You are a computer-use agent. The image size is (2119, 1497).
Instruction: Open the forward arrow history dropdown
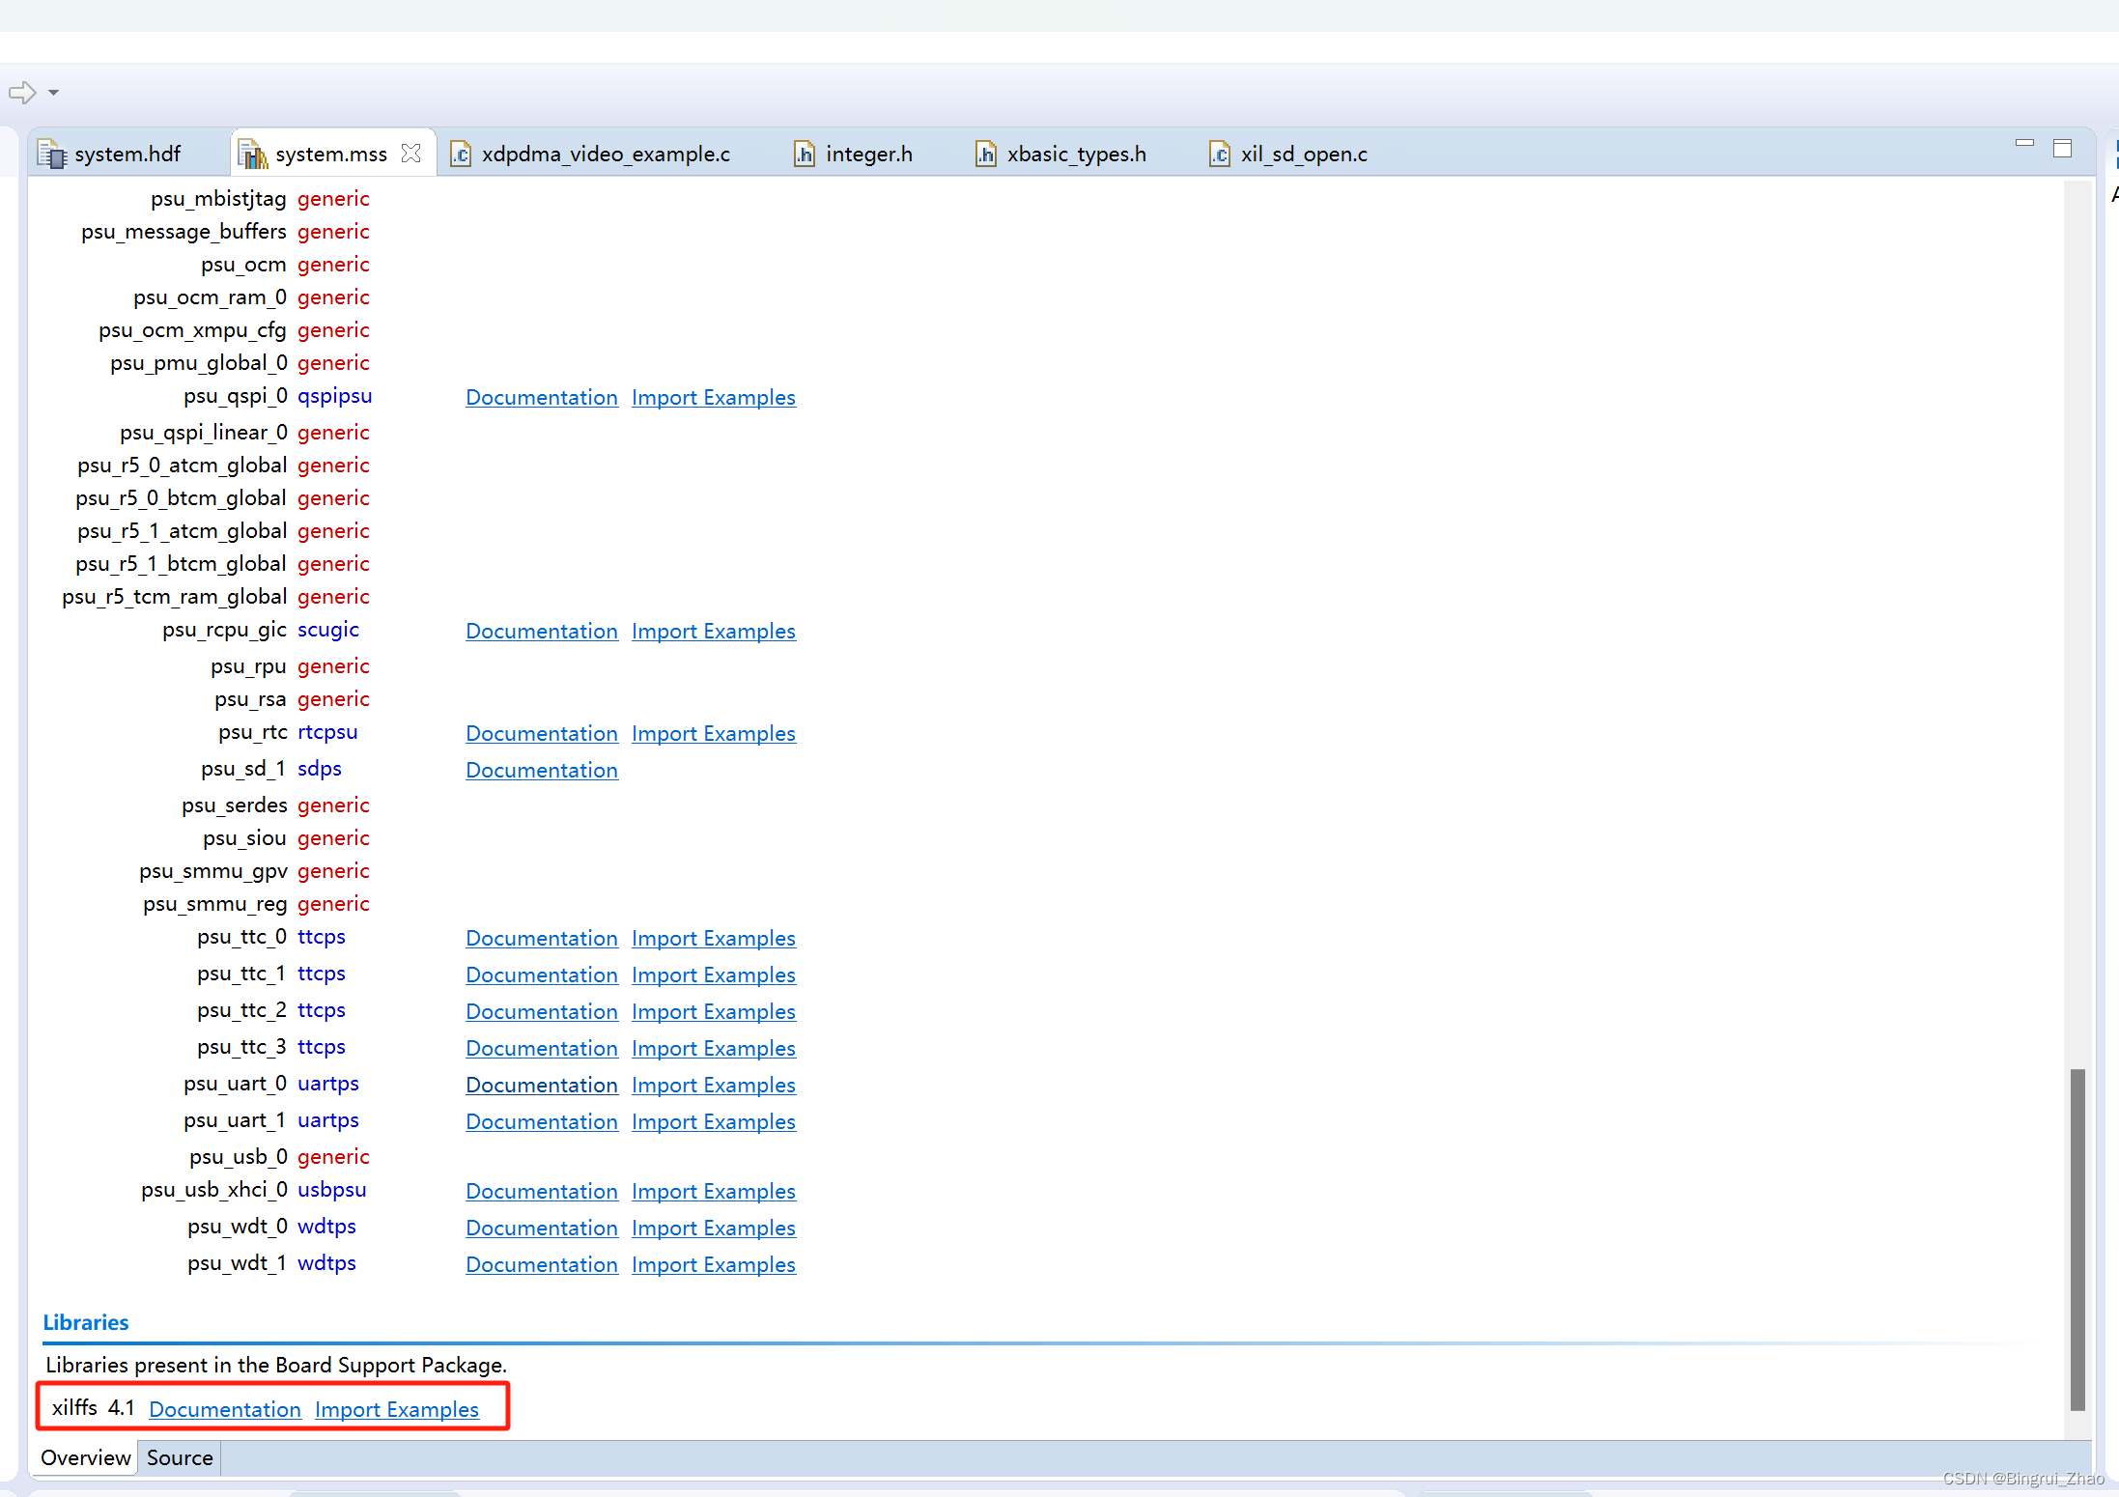tap(54, 93)
